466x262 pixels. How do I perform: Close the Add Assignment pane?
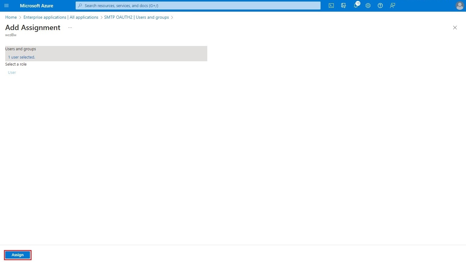455,28
